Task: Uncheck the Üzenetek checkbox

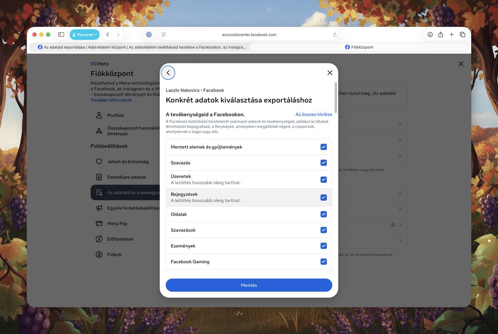Action: coord(324,179)
